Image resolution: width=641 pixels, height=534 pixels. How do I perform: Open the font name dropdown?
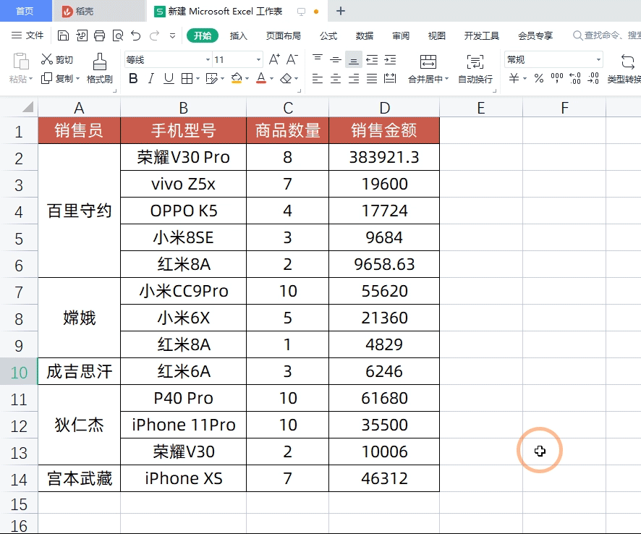(x=207, y=59)
